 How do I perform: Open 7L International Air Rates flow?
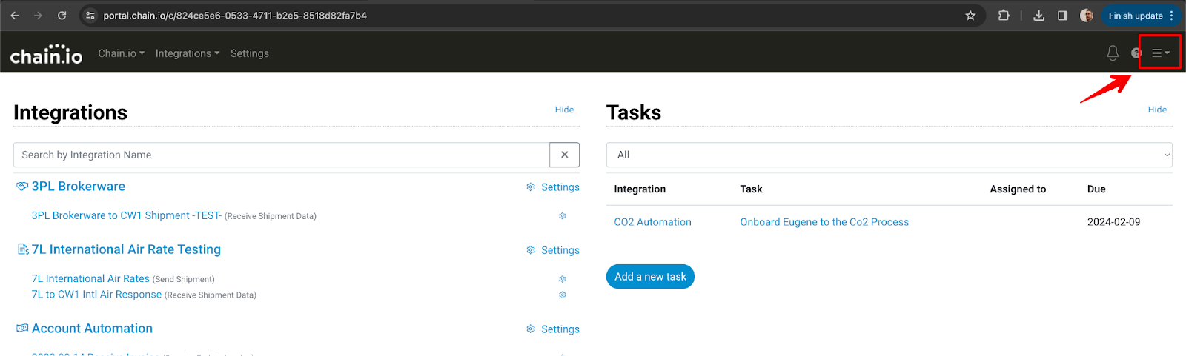click(x=90, y=278)
